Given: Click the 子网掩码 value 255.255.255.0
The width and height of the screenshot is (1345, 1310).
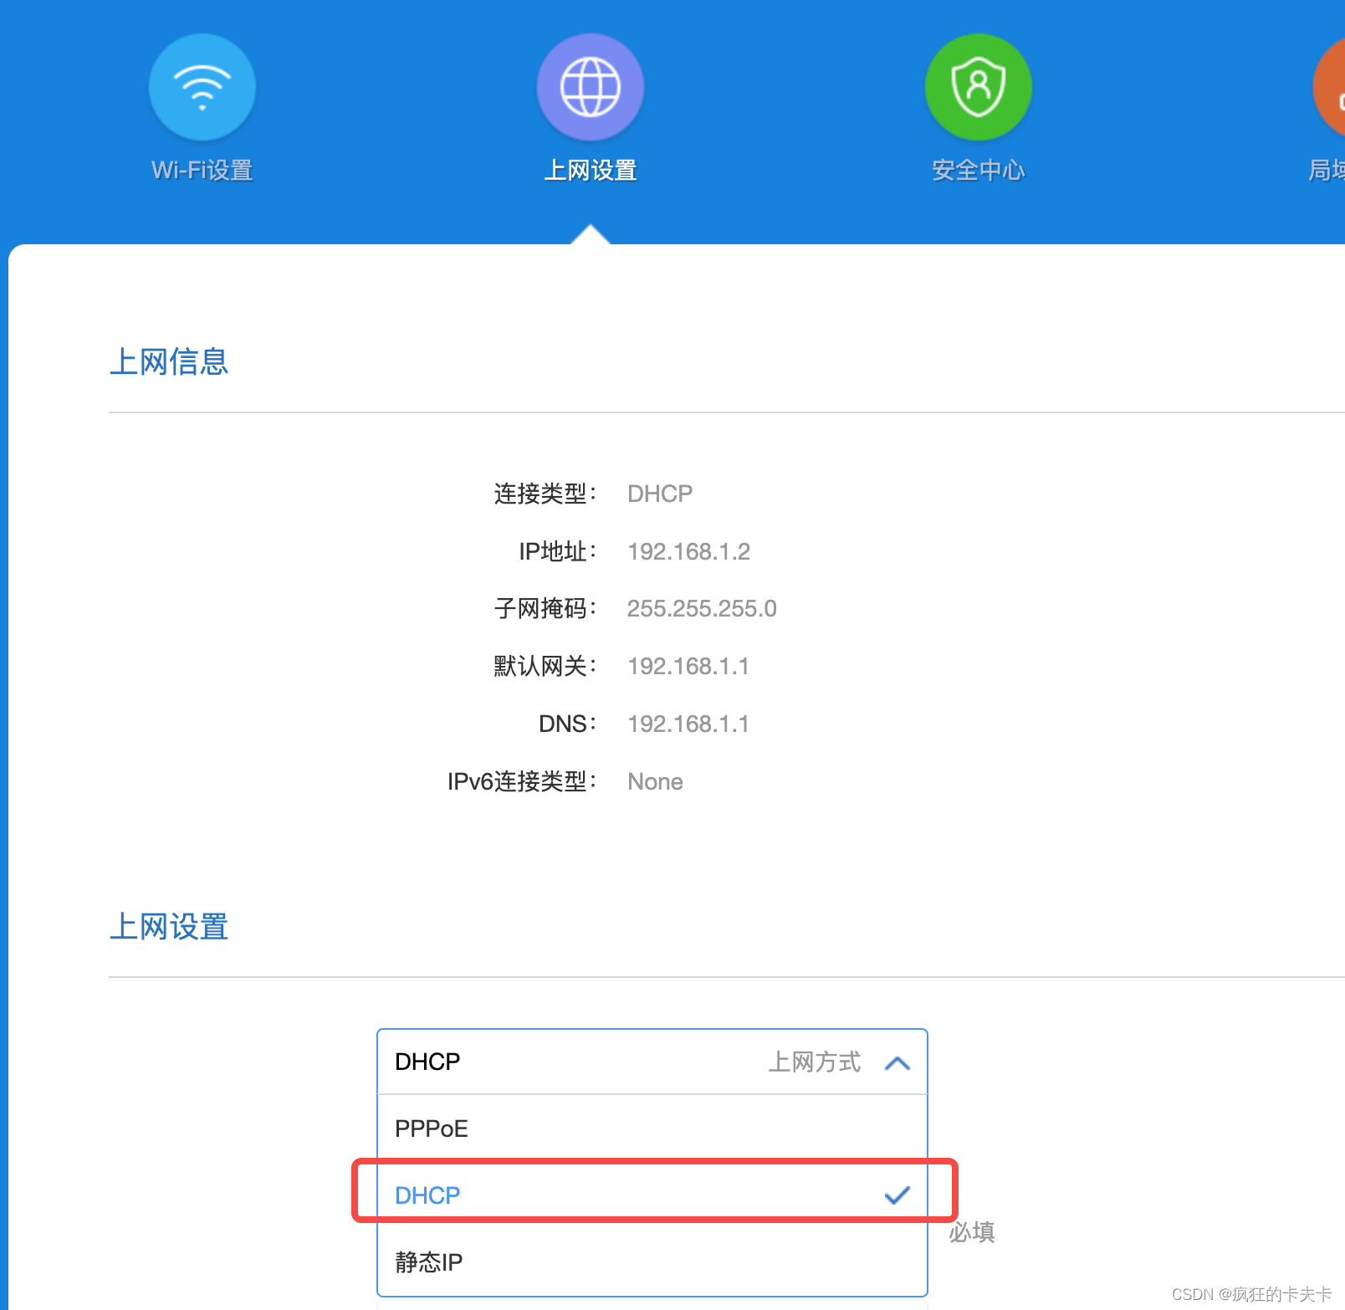Looking at the screenshot, I should [x=702, y=608].
